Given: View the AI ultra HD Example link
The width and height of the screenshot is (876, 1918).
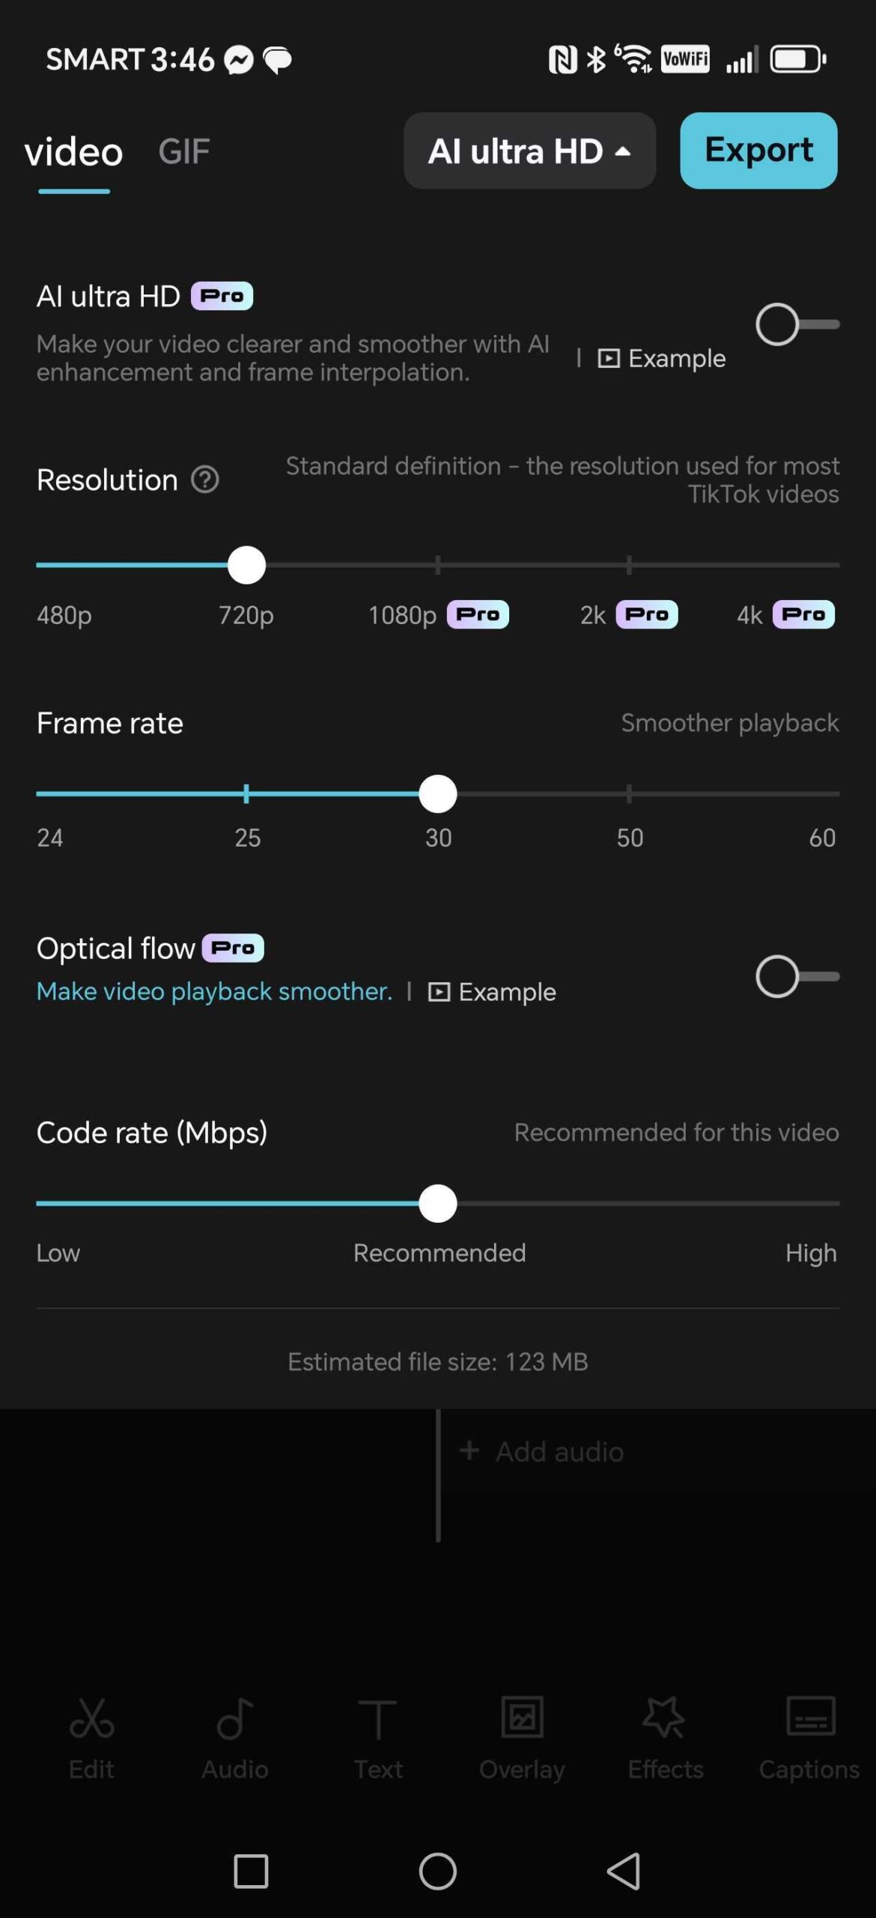Looking at the screenshot, I should point(661,358).
